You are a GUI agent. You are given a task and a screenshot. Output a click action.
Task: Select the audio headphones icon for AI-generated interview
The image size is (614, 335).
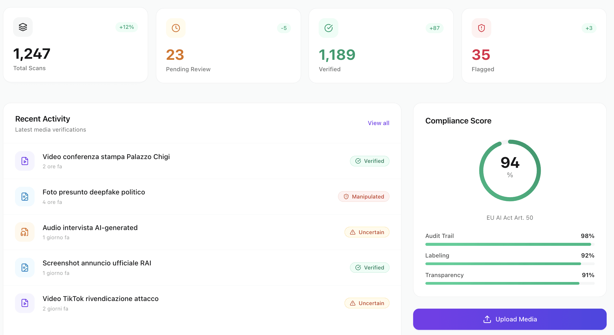tap(24, 232)
